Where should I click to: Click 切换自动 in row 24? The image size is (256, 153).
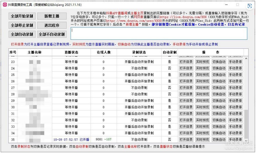[x=219, y=68]
